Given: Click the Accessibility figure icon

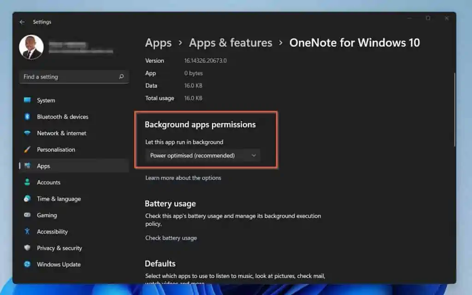Looking at the screenshot, I should (x=27, y=231).
